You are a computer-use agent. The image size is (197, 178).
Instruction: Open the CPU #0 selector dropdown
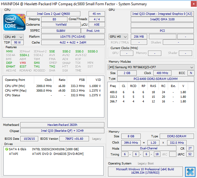tap(14, 37)
